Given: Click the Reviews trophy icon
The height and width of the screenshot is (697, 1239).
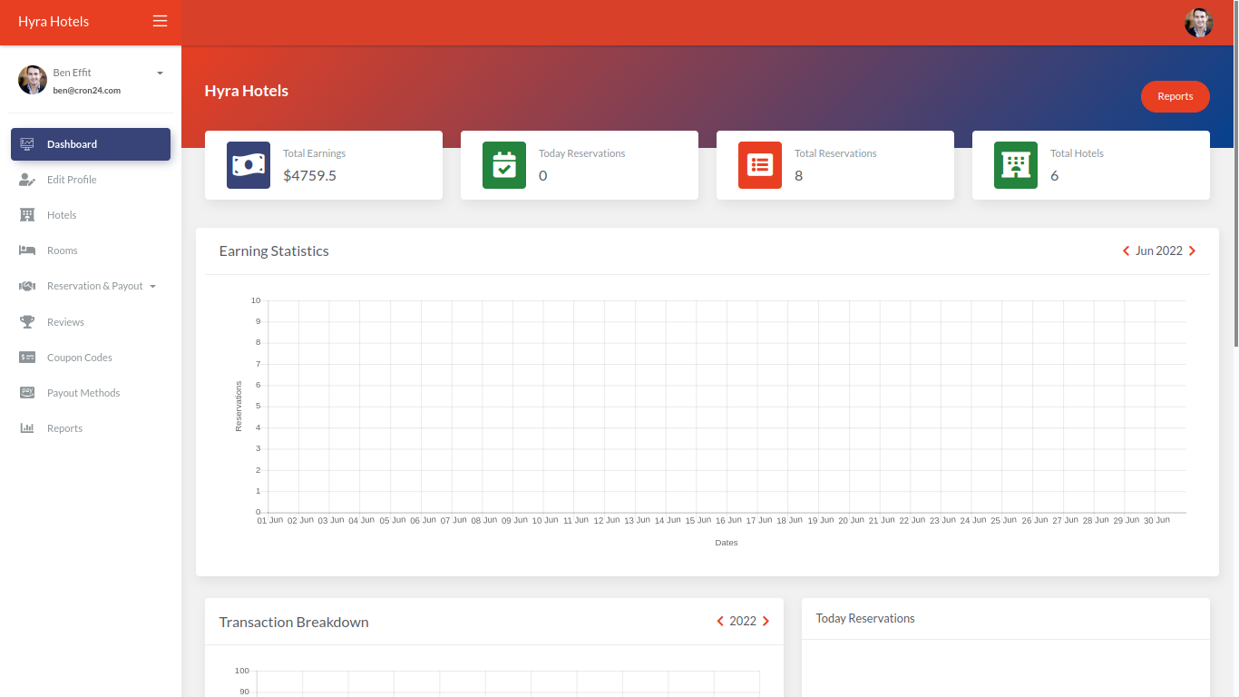Looking at the screenshot, I should [27, 321].
